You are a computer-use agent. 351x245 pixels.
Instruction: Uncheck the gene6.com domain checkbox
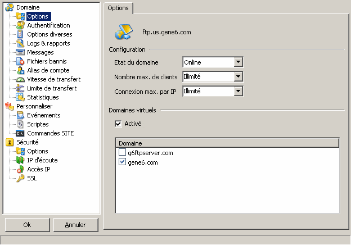[x=122, y=162]
